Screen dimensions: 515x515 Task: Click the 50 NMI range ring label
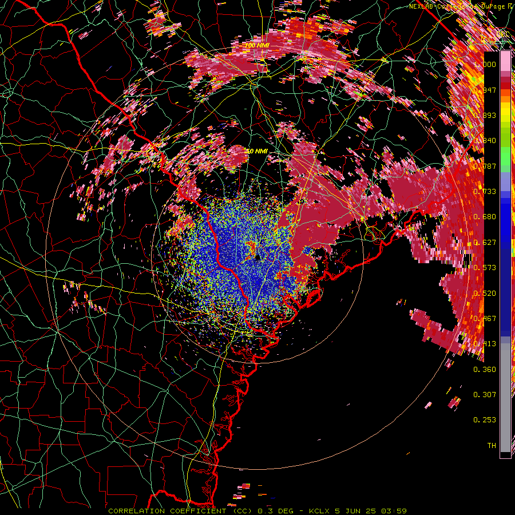pos(257,152)
